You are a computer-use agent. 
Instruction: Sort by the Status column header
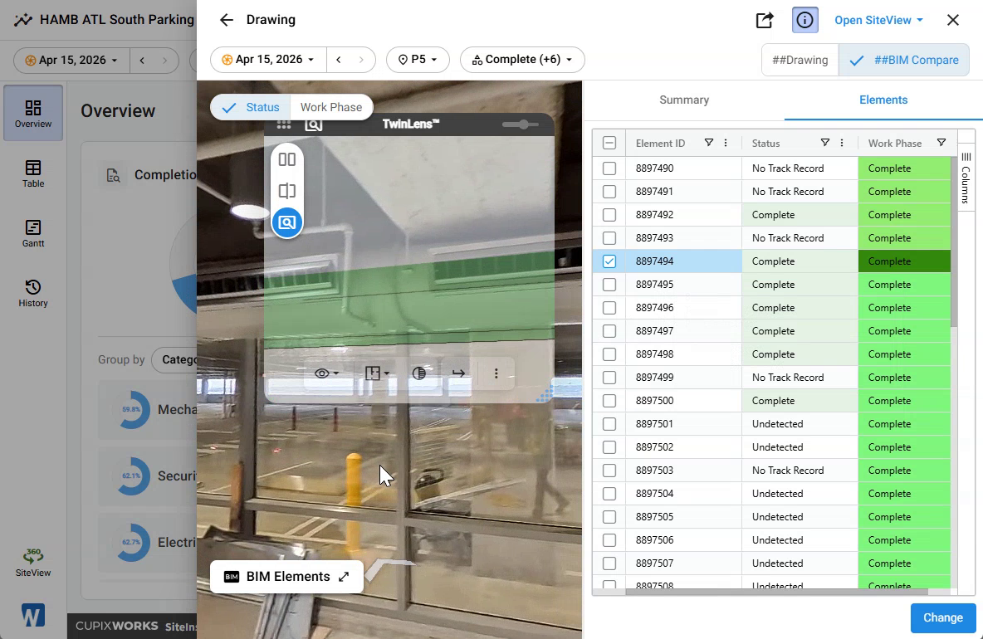coord(765,144)
